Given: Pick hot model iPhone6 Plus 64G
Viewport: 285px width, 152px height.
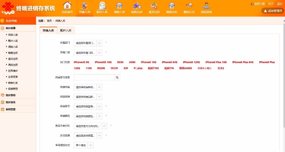Looking at the screenshot, I should (x=243, y=62).
